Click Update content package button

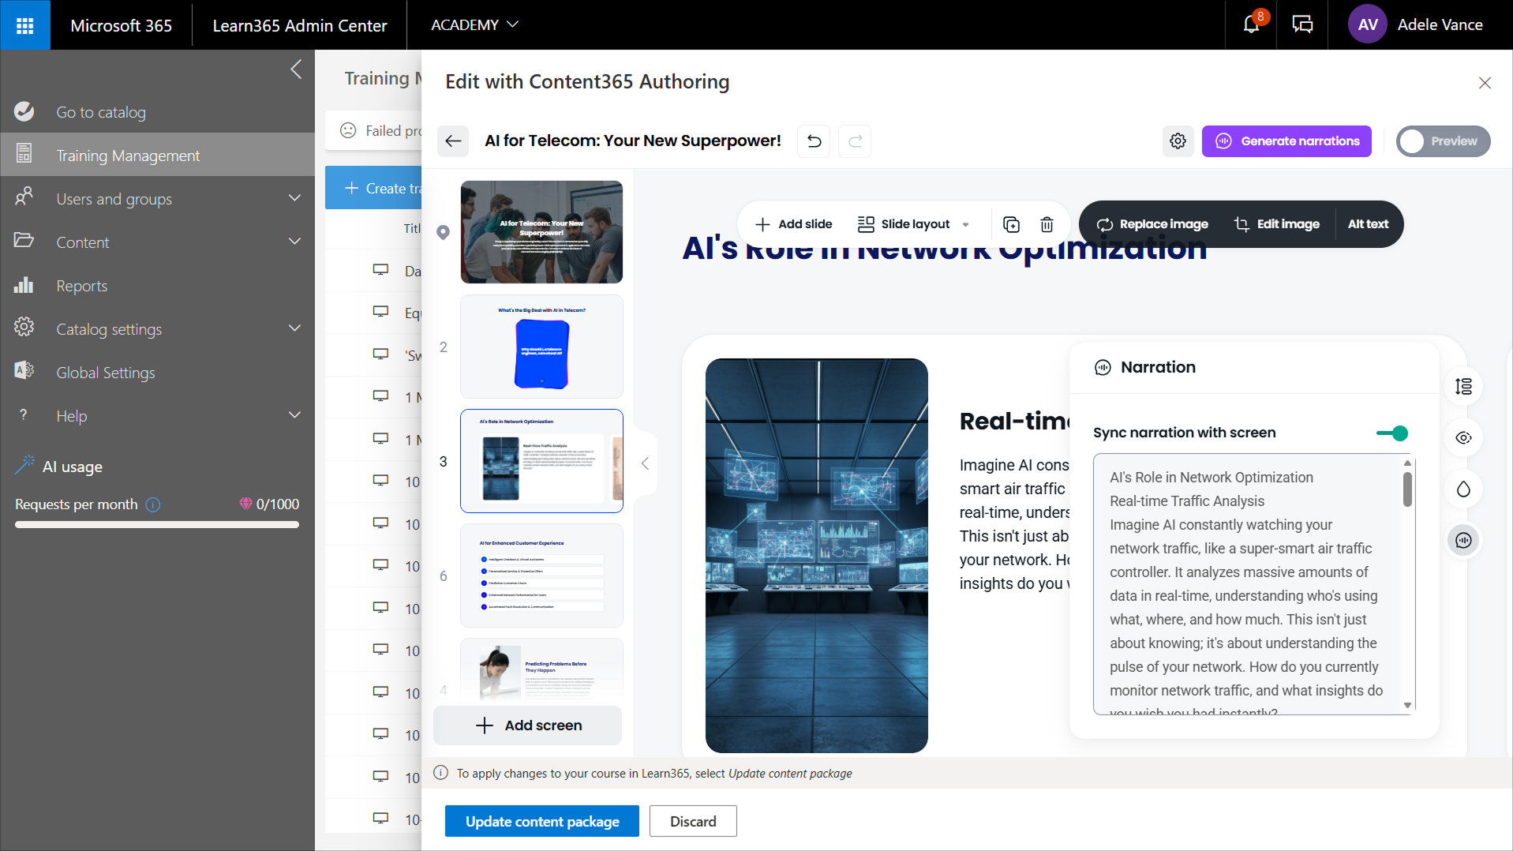pyautogui.click(x=541, y=821)
